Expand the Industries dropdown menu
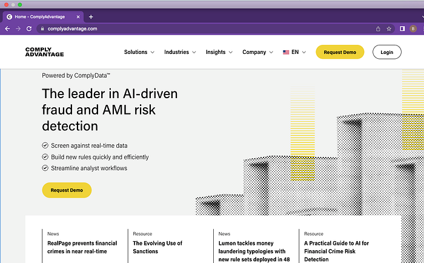Image resolution: width=424 pixels, height=263 pixels. (180, 52)
